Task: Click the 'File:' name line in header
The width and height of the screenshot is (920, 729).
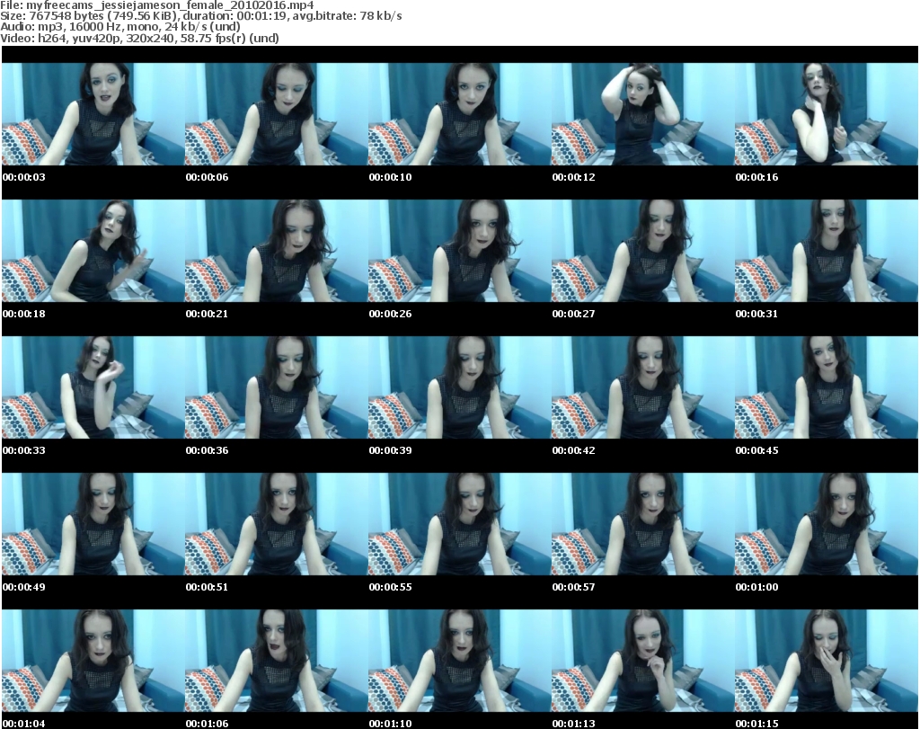Action: (x=156, y=5)
